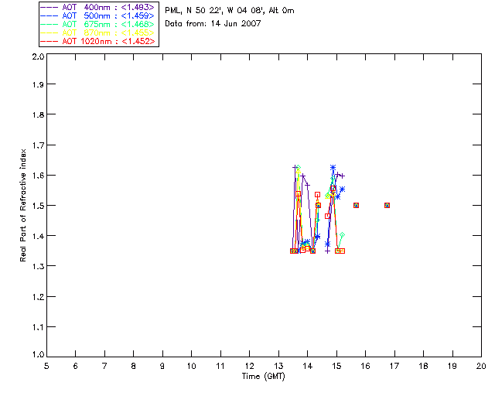Click the y-axis tick label 1.3

pyautogui.click(x=38, y=266)
